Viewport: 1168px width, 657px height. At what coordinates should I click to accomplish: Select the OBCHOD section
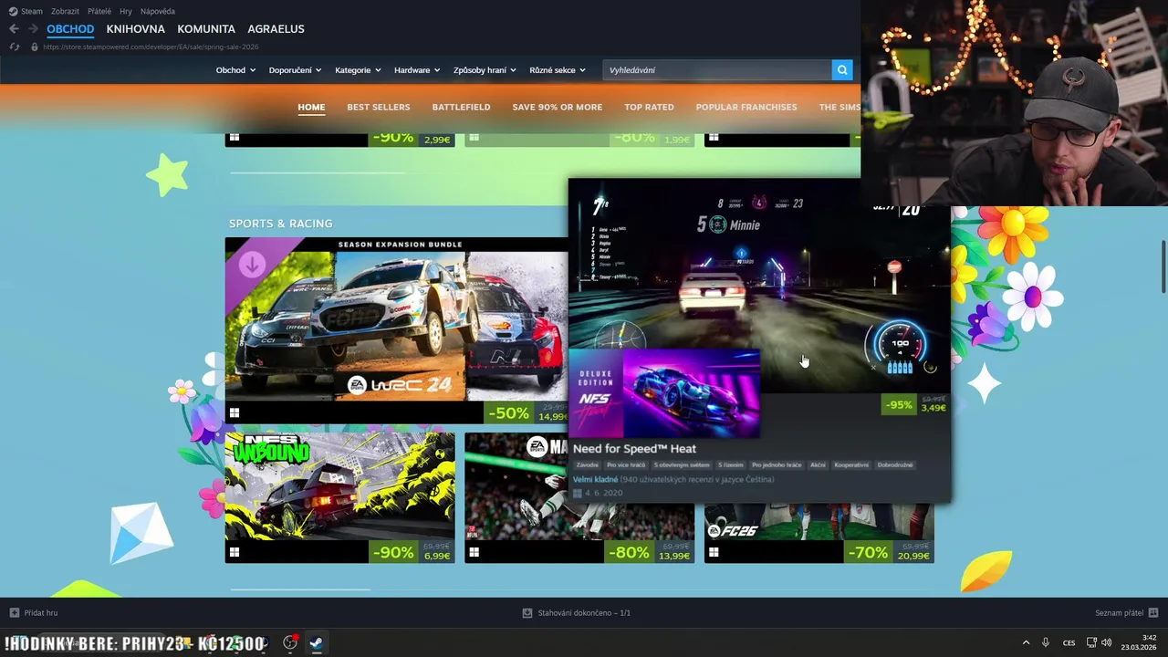pyautogui.click(x=70, y=29)
